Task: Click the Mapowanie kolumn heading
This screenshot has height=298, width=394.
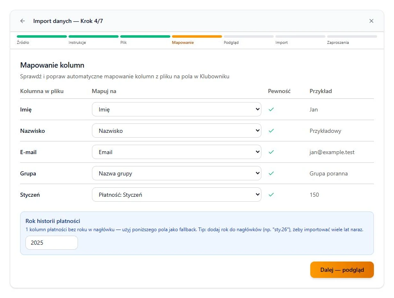Action: click(52, 65)
